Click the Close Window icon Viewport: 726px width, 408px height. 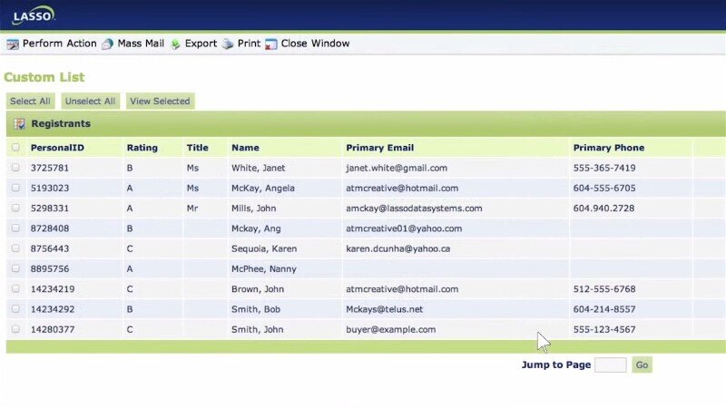[x=271, y=44]
